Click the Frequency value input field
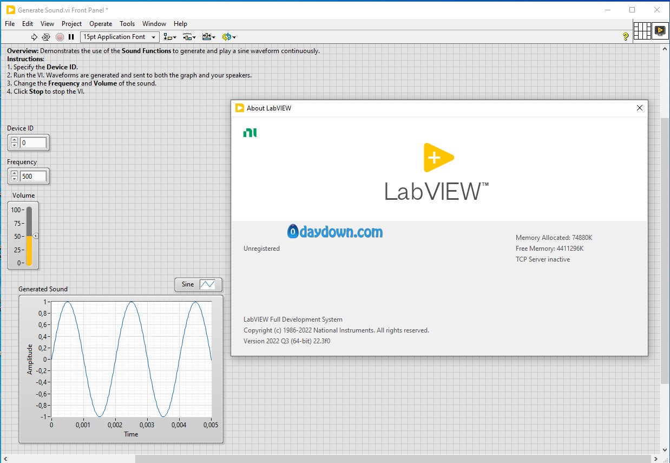Image resolution: width=670 pixels, height=463 pixels. pyautogui.click(x=34, y=176)
